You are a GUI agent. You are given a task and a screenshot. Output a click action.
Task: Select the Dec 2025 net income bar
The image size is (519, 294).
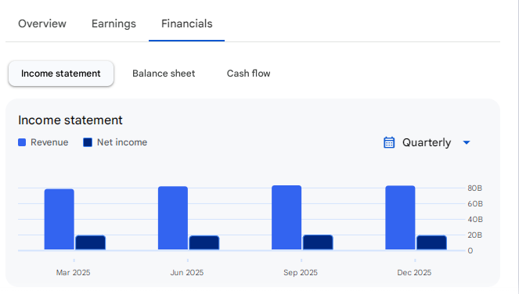(431, 242)
